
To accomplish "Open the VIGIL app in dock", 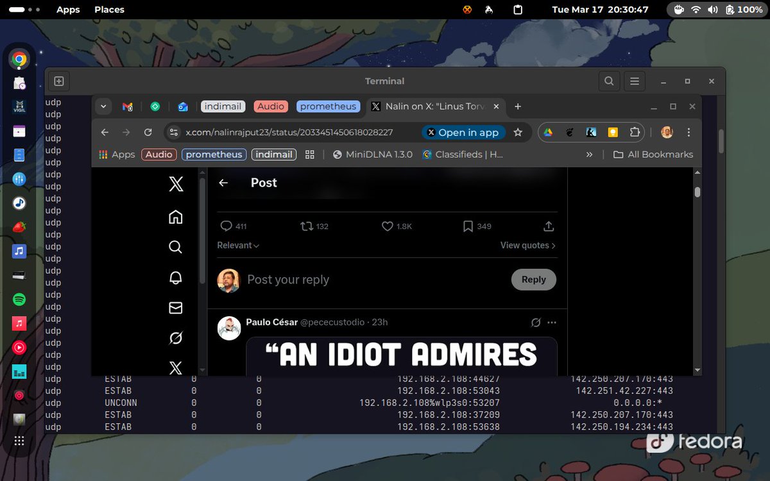I will point(19,106).
